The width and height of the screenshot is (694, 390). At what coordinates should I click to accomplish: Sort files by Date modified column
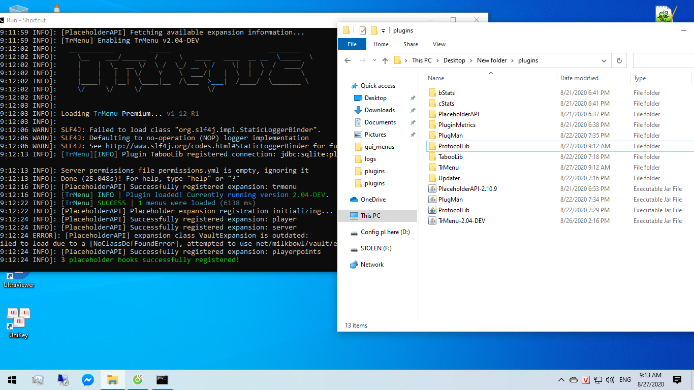pos(579,78)
